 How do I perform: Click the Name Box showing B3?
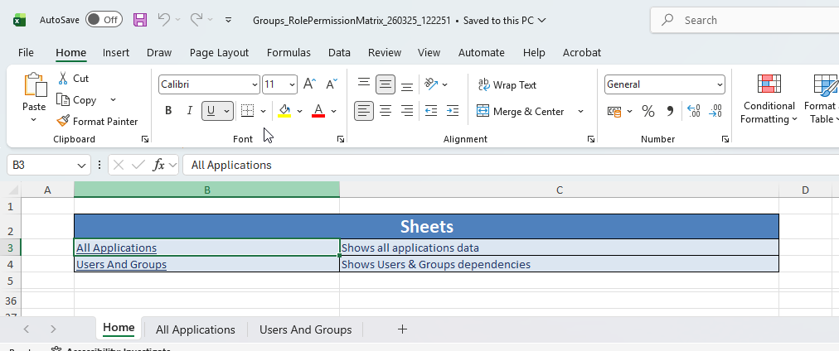(41, 165)
